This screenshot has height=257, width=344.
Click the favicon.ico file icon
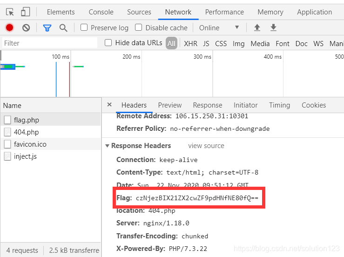7,144
